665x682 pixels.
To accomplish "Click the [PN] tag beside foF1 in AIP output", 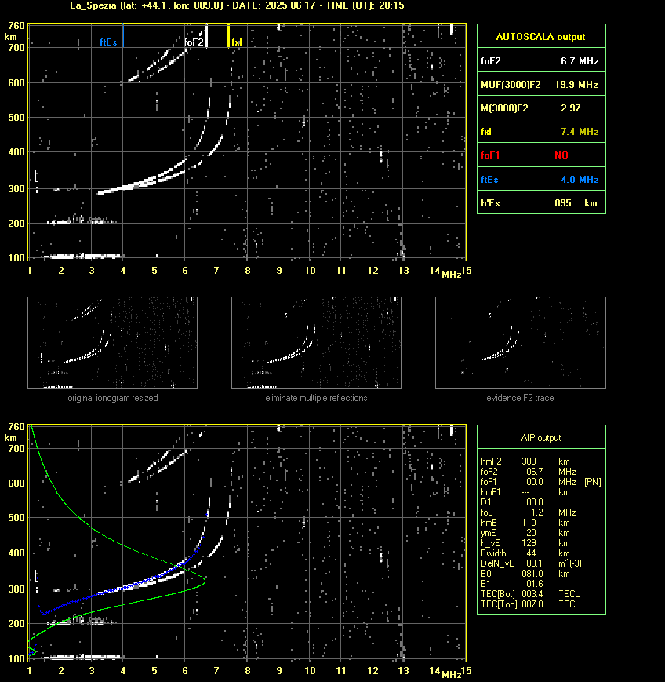I will click(x=593, y=482).
